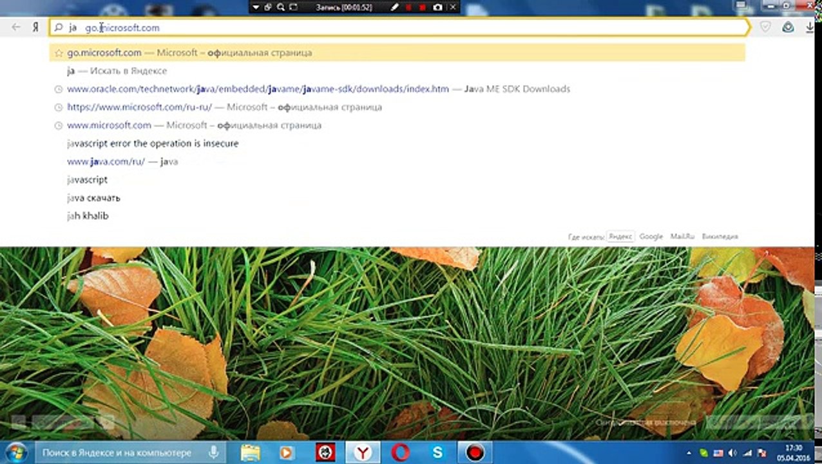This screenshot has width=822, height=464.
Task: Activate the taskbar voice search microphone
Action: (x=213, y=452)
